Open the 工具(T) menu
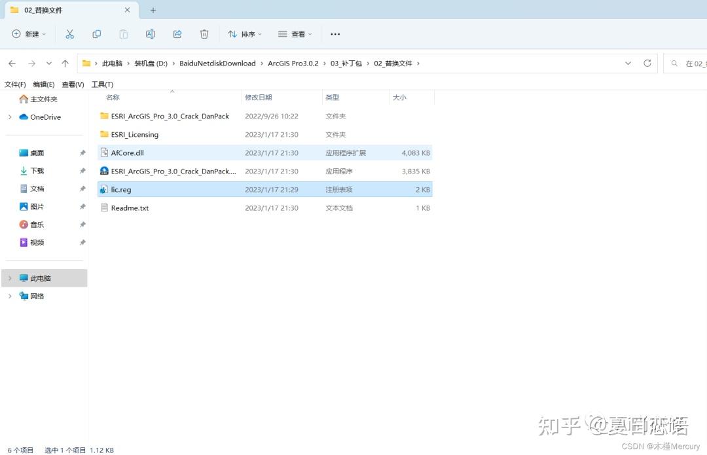Viewport: 707px width, 455px height. coord(102,84)
